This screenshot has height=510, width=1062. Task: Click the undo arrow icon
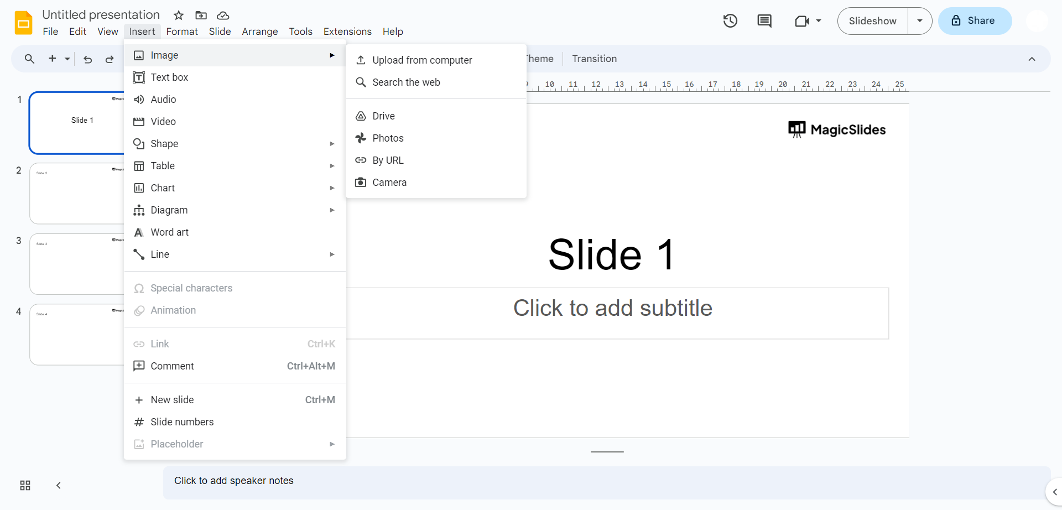pyautogui.click(x=87, y=59)
